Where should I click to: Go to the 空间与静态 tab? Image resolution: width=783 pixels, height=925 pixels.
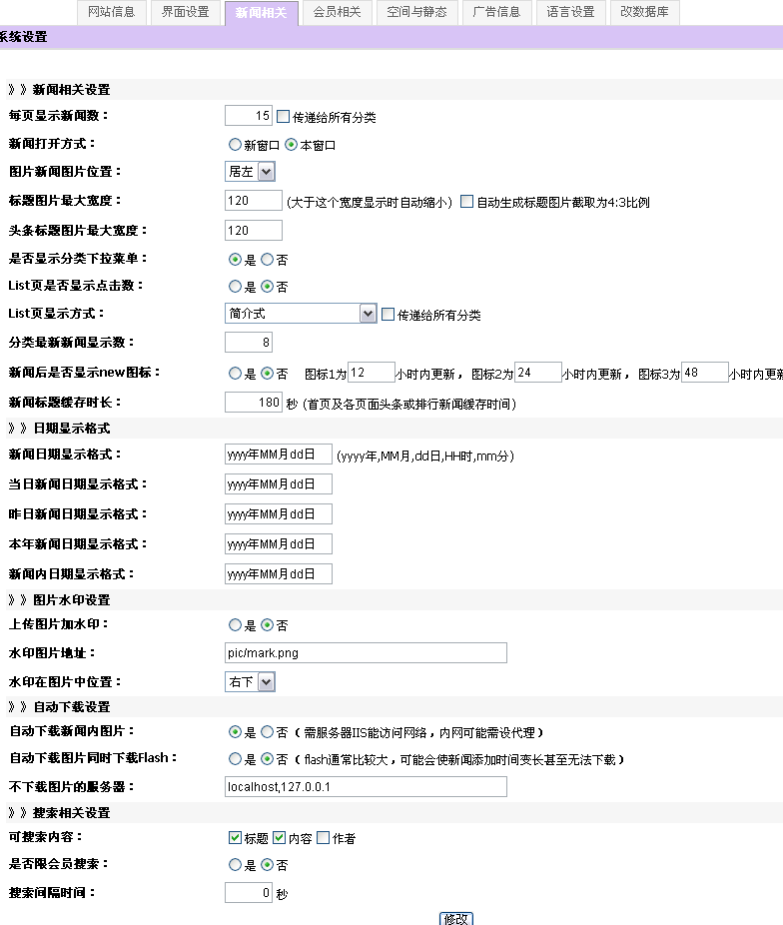pos(416,12)
